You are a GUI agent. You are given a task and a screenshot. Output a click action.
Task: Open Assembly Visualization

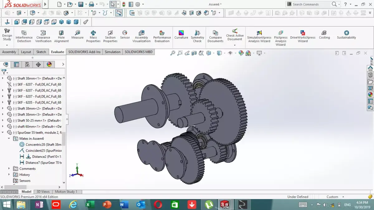[141, 36]
